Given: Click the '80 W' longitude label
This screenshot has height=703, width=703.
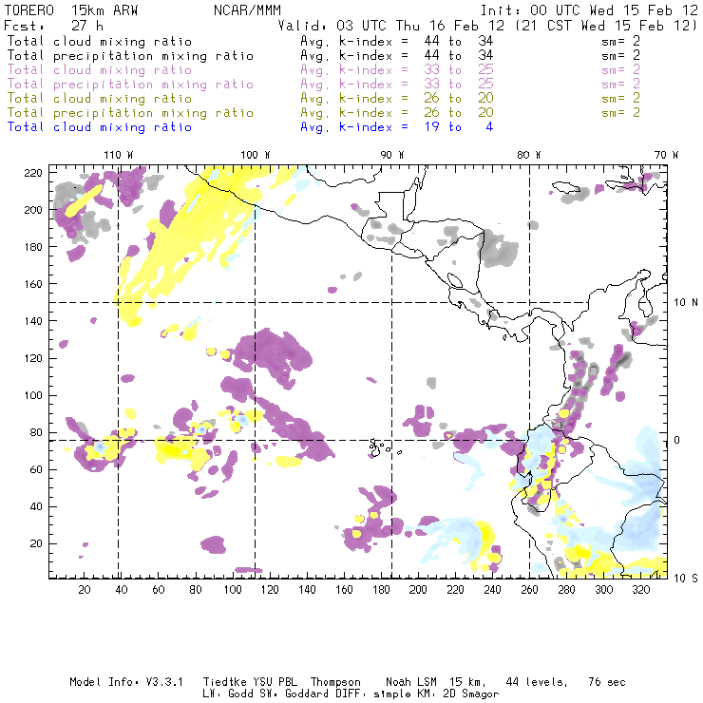Looking at the screenshot, I should tap(528, 155).
